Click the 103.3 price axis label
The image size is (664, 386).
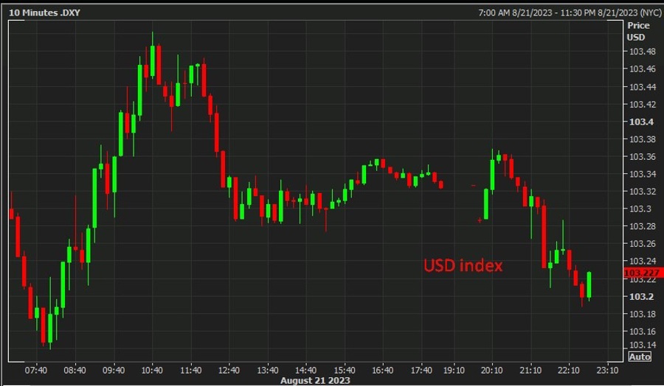(x=640, y=209)
